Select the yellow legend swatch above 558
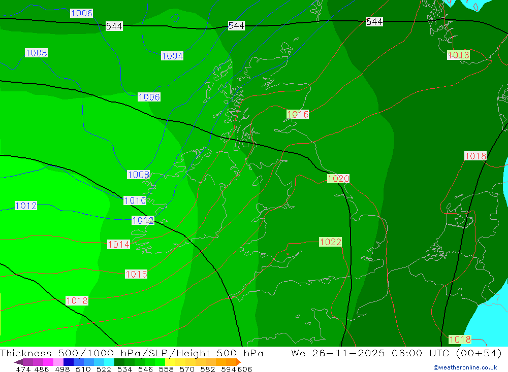Screen dimensions: 508x372 pos(170,362)
